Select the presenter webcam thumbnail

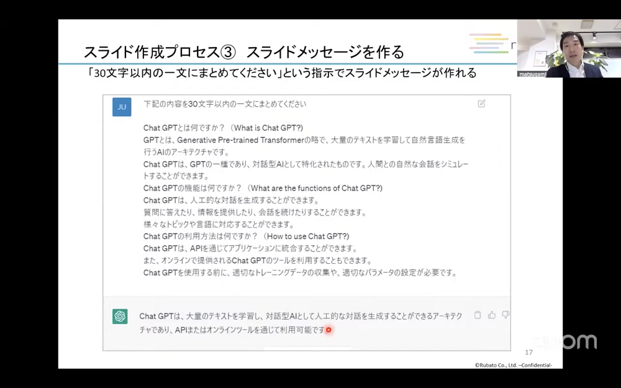click(x=569, y=48)
